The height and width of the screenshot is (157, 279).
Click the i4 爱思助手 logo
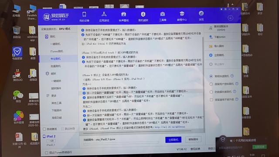coord(55,17)
